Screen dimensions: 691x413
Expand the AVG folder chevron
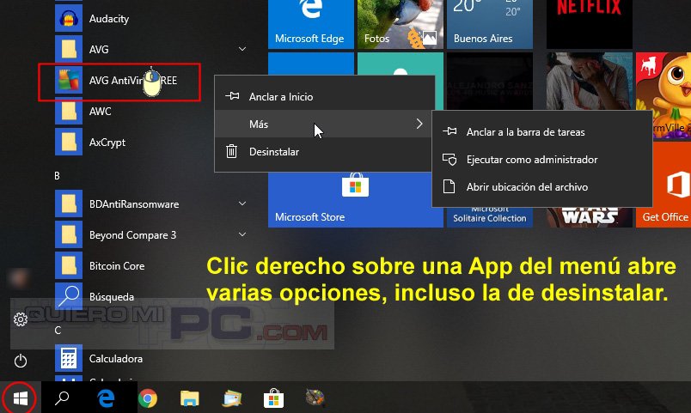click(x=242, y=49)
